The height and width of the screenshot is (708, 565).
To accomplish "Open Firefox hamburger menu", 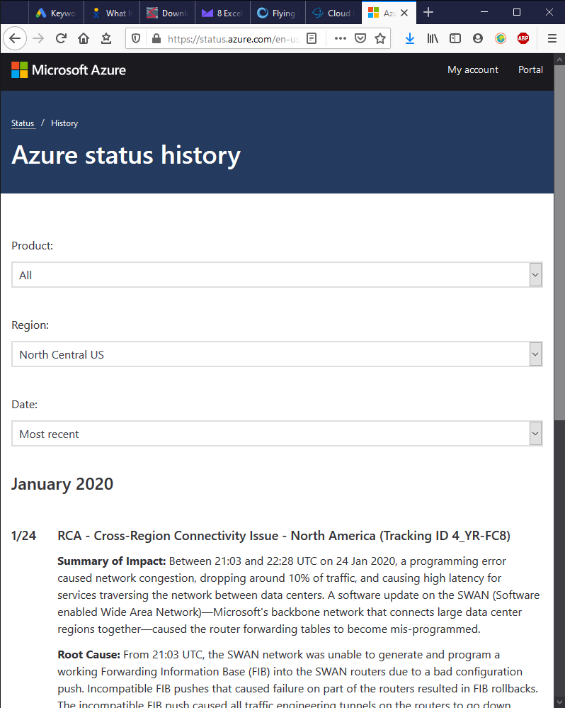I will point(552,38).
